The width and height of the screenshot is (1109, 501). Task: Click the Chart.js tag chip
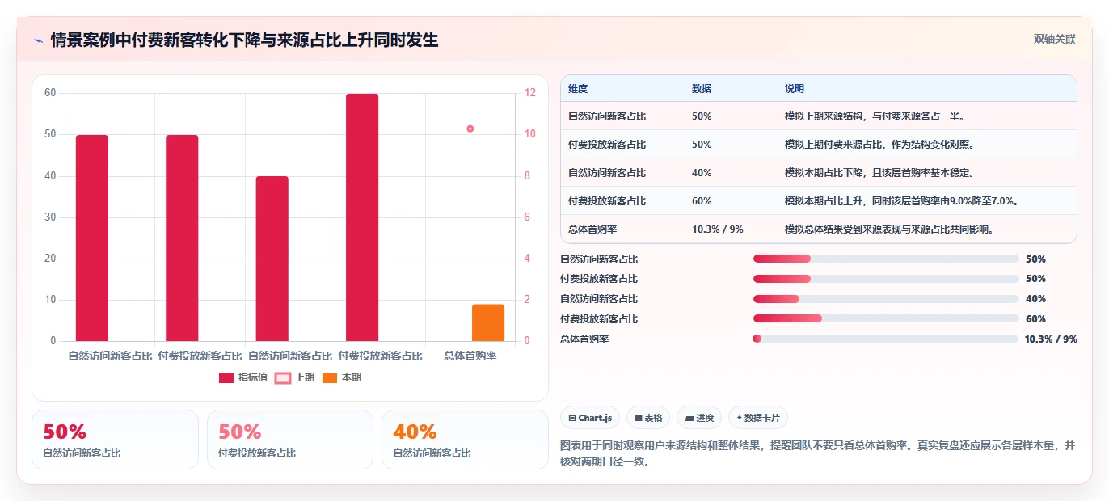[590, 418]
